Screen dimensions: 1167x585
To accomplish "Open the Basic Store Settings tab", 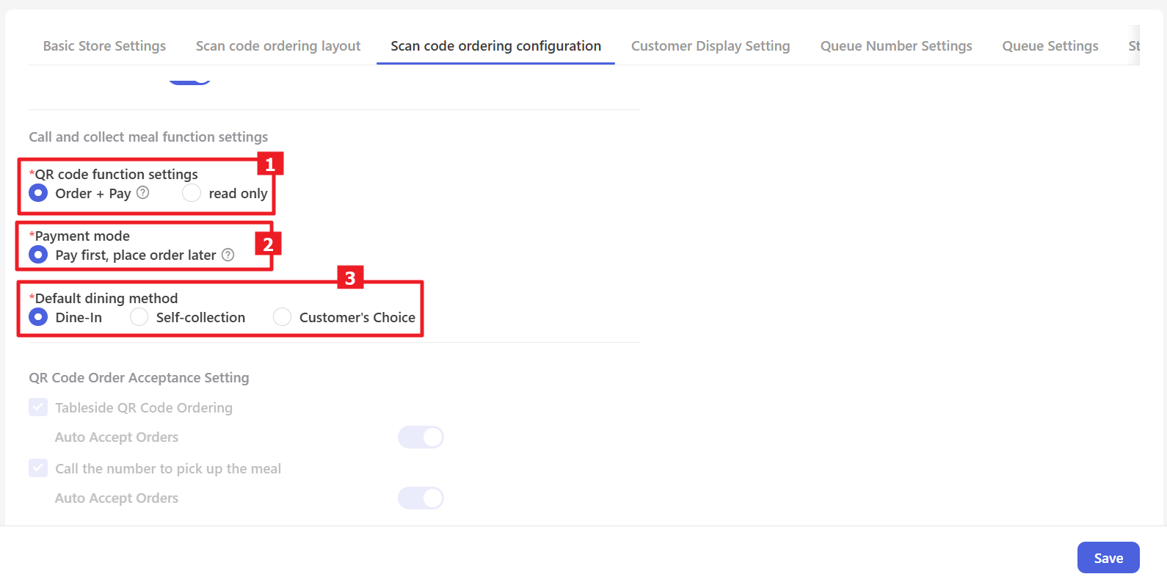I will point(104,46).
